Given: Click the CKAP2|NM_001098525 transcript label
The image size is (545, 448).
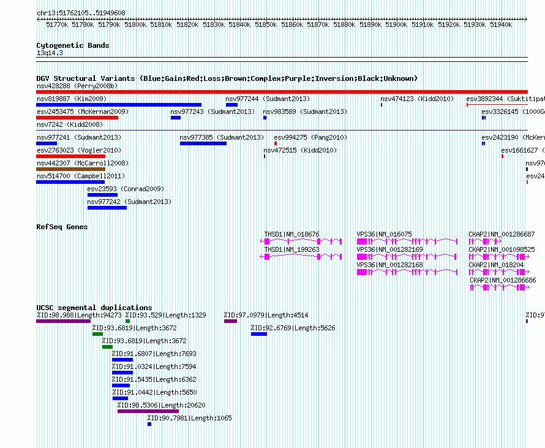Looking at the screenshot, I should pyautogui.click(x=502, y=249).
